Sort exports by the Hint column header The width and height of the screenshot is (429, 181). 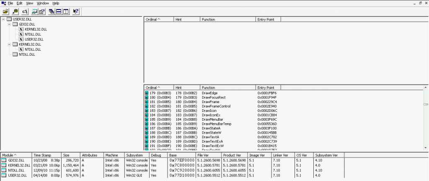187,88
